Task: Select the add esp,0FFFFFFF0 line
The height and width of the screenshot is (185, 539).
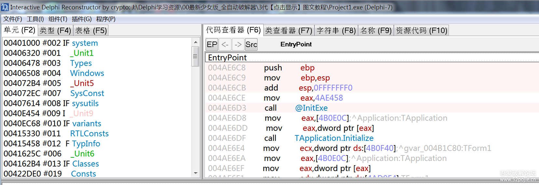Action: [372, 88]
